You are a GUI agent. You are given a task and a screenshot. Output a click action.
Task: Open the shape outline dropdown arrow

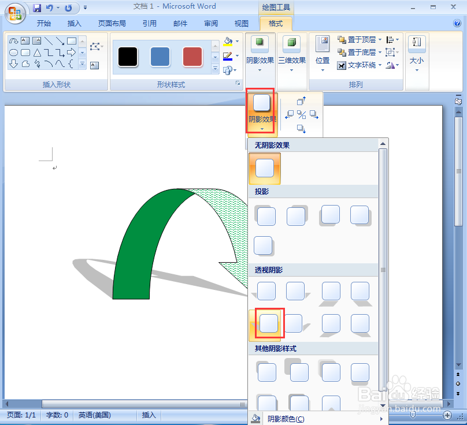[x=238, y=55]
